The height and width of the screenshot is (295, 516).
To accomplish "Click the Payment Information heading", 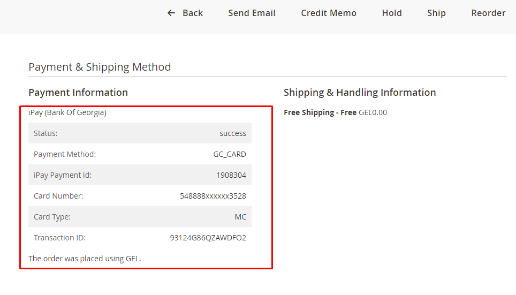I will [x=78, y=93].
